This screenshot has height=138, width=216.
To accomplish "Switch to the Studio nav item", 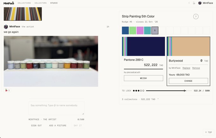I will pyautogui.click(x=54, y=3).
